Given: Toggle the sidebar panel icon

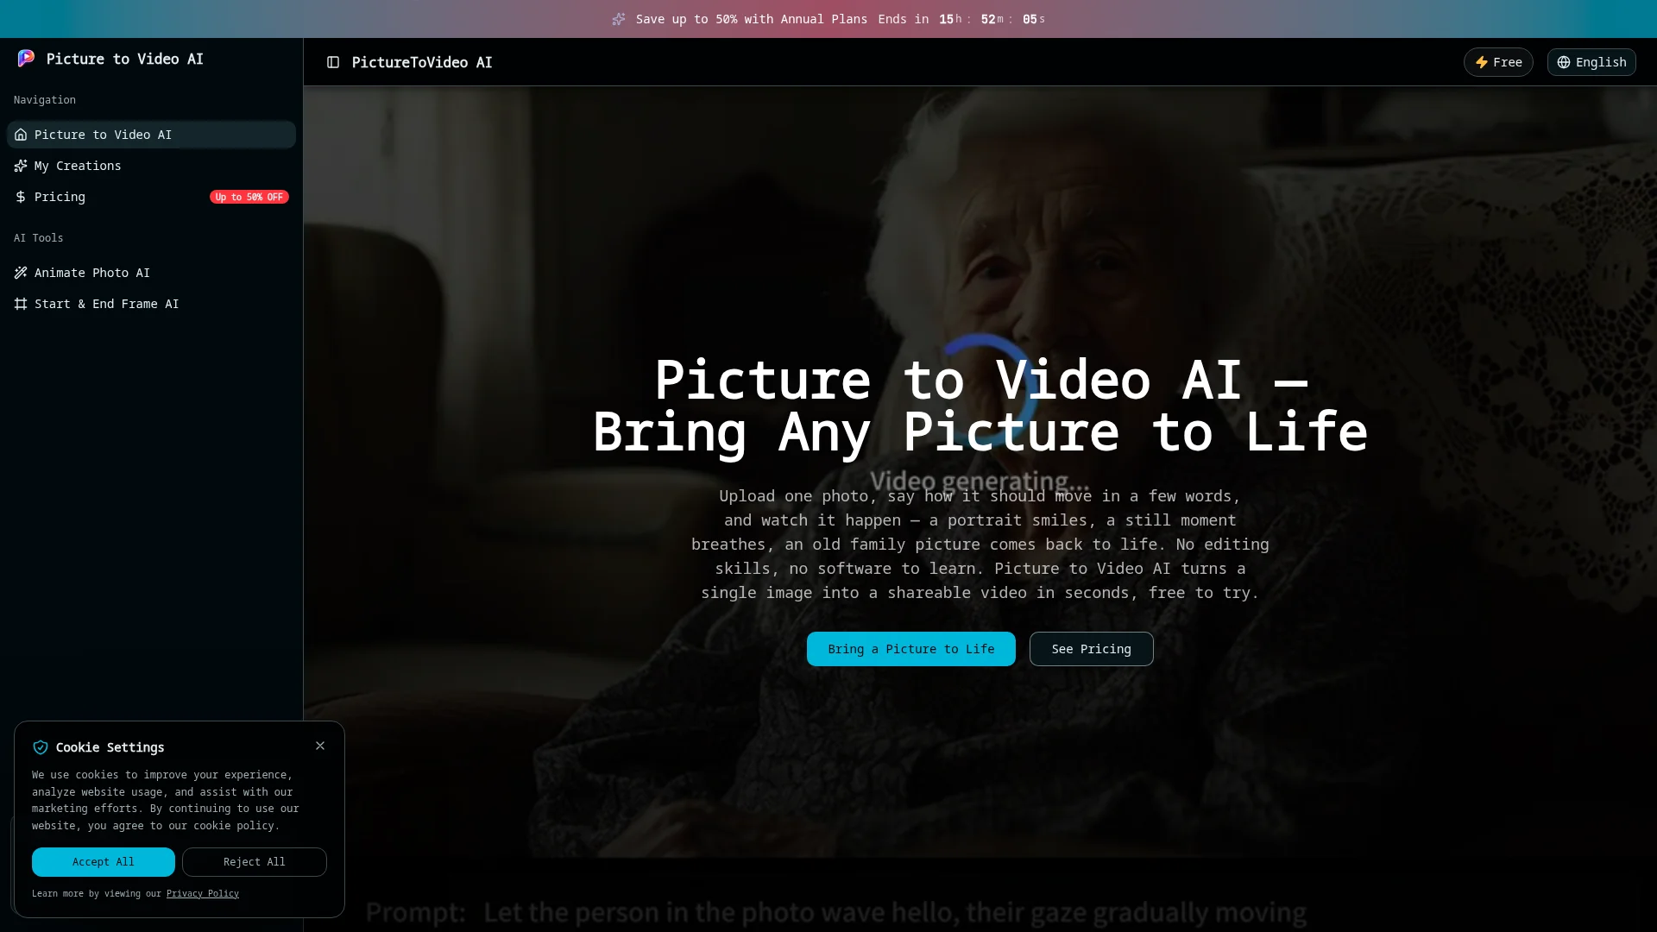Looking at the screenshot, I should coord(333,62).
